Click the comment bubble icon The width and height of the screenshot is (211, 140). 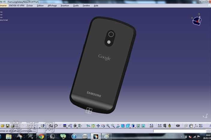pyautogui.click(x=56, y=126)
